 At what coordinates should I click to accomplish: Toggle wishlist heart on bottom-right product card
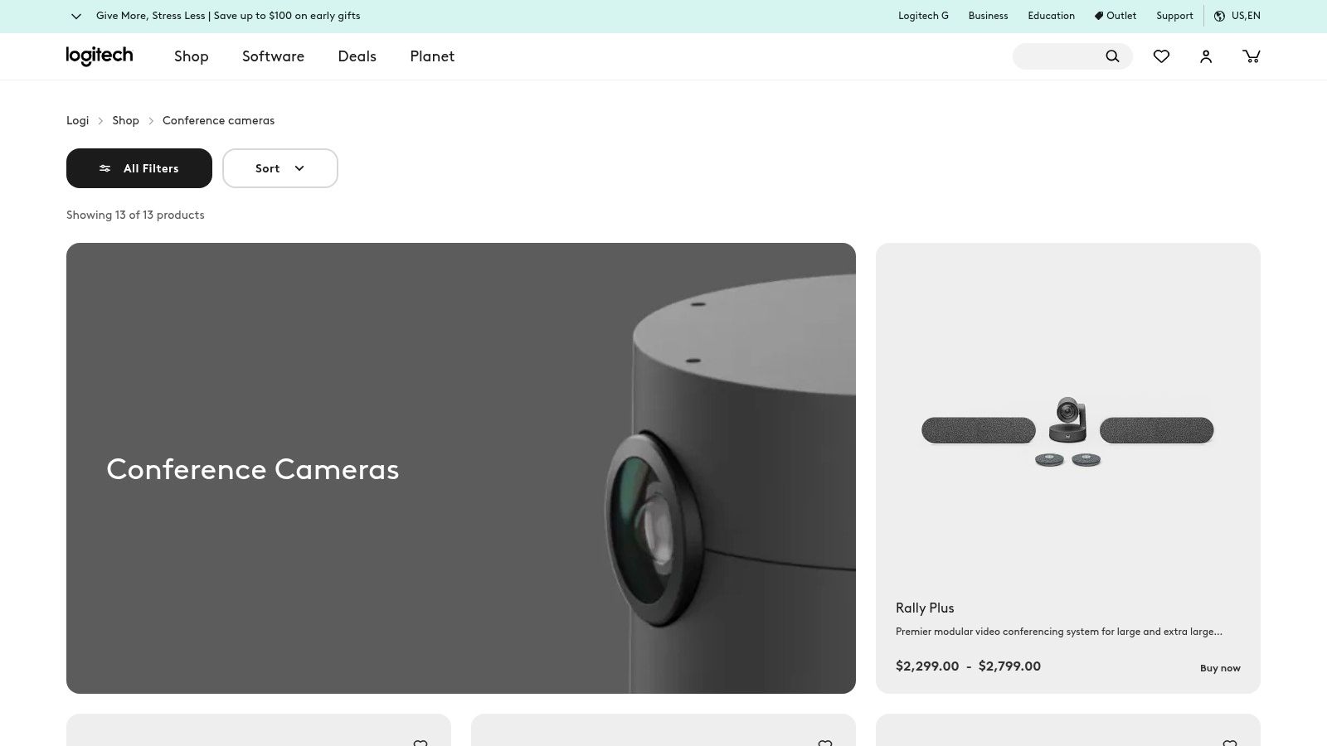(1230, 744)
